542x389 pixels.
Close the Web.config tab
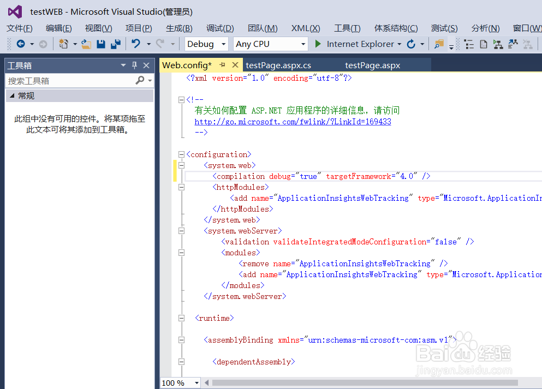point(235,64)
